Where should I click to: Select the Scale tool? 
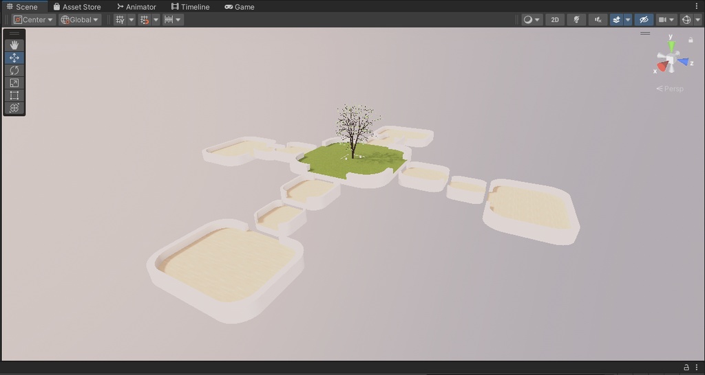pos(14,82)
